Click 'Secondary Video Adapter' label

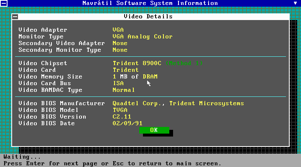pos(61,43)
